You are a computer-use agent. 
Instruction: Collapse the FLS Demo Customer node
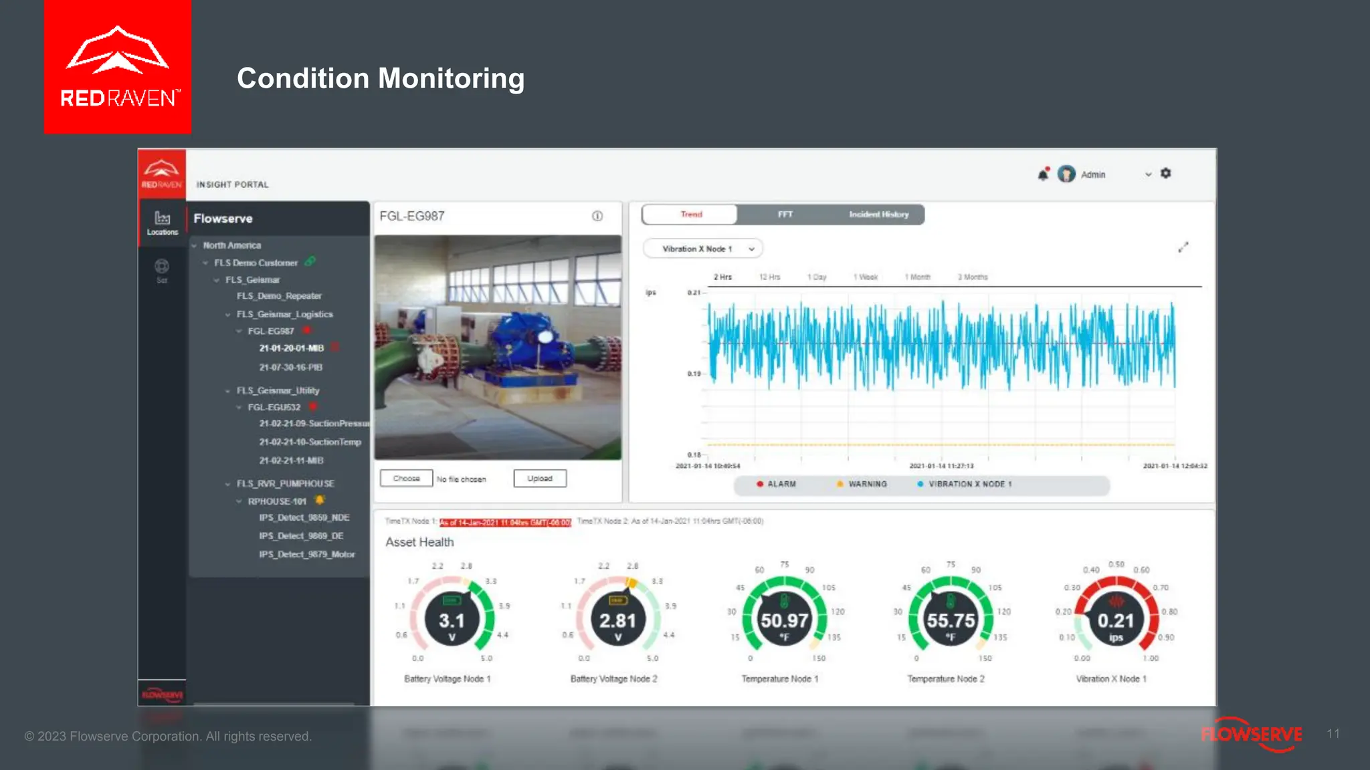click(205, 263)
